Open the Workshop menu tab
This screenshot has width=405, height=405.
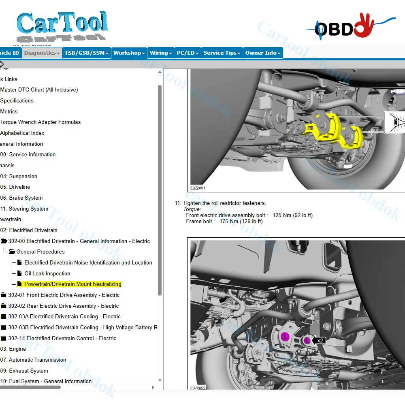129,53
